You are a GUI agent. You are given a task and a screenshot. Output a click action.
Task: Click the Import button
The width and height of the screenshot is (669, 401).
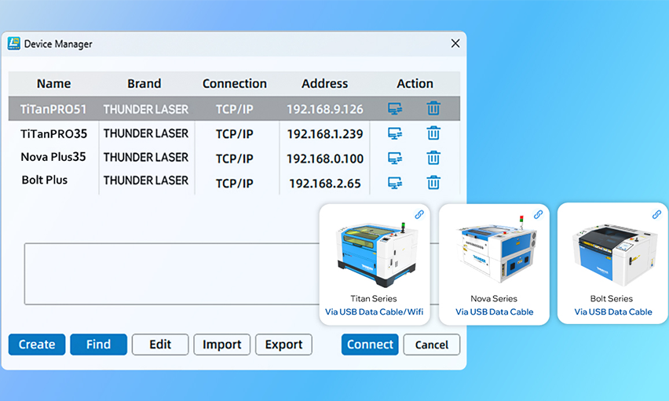click(222, 344)
